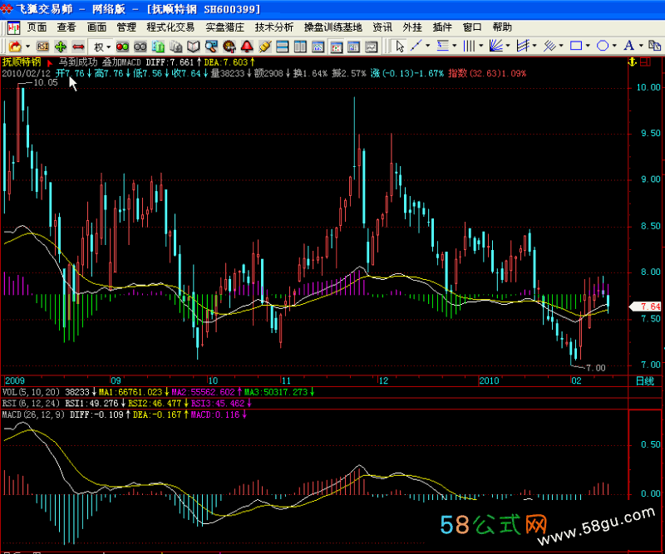Viewport: 665px width, 554px height.
Task: Open the 操盘训练基地 menu
Action: tap(333, 27)
